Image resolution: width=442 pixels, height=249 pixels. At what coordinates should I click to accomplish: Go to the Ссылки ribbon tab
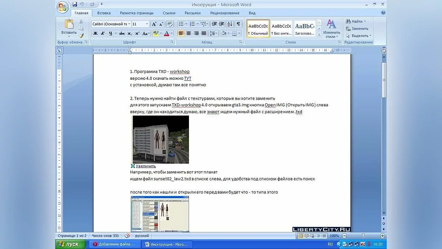(169, 13)
